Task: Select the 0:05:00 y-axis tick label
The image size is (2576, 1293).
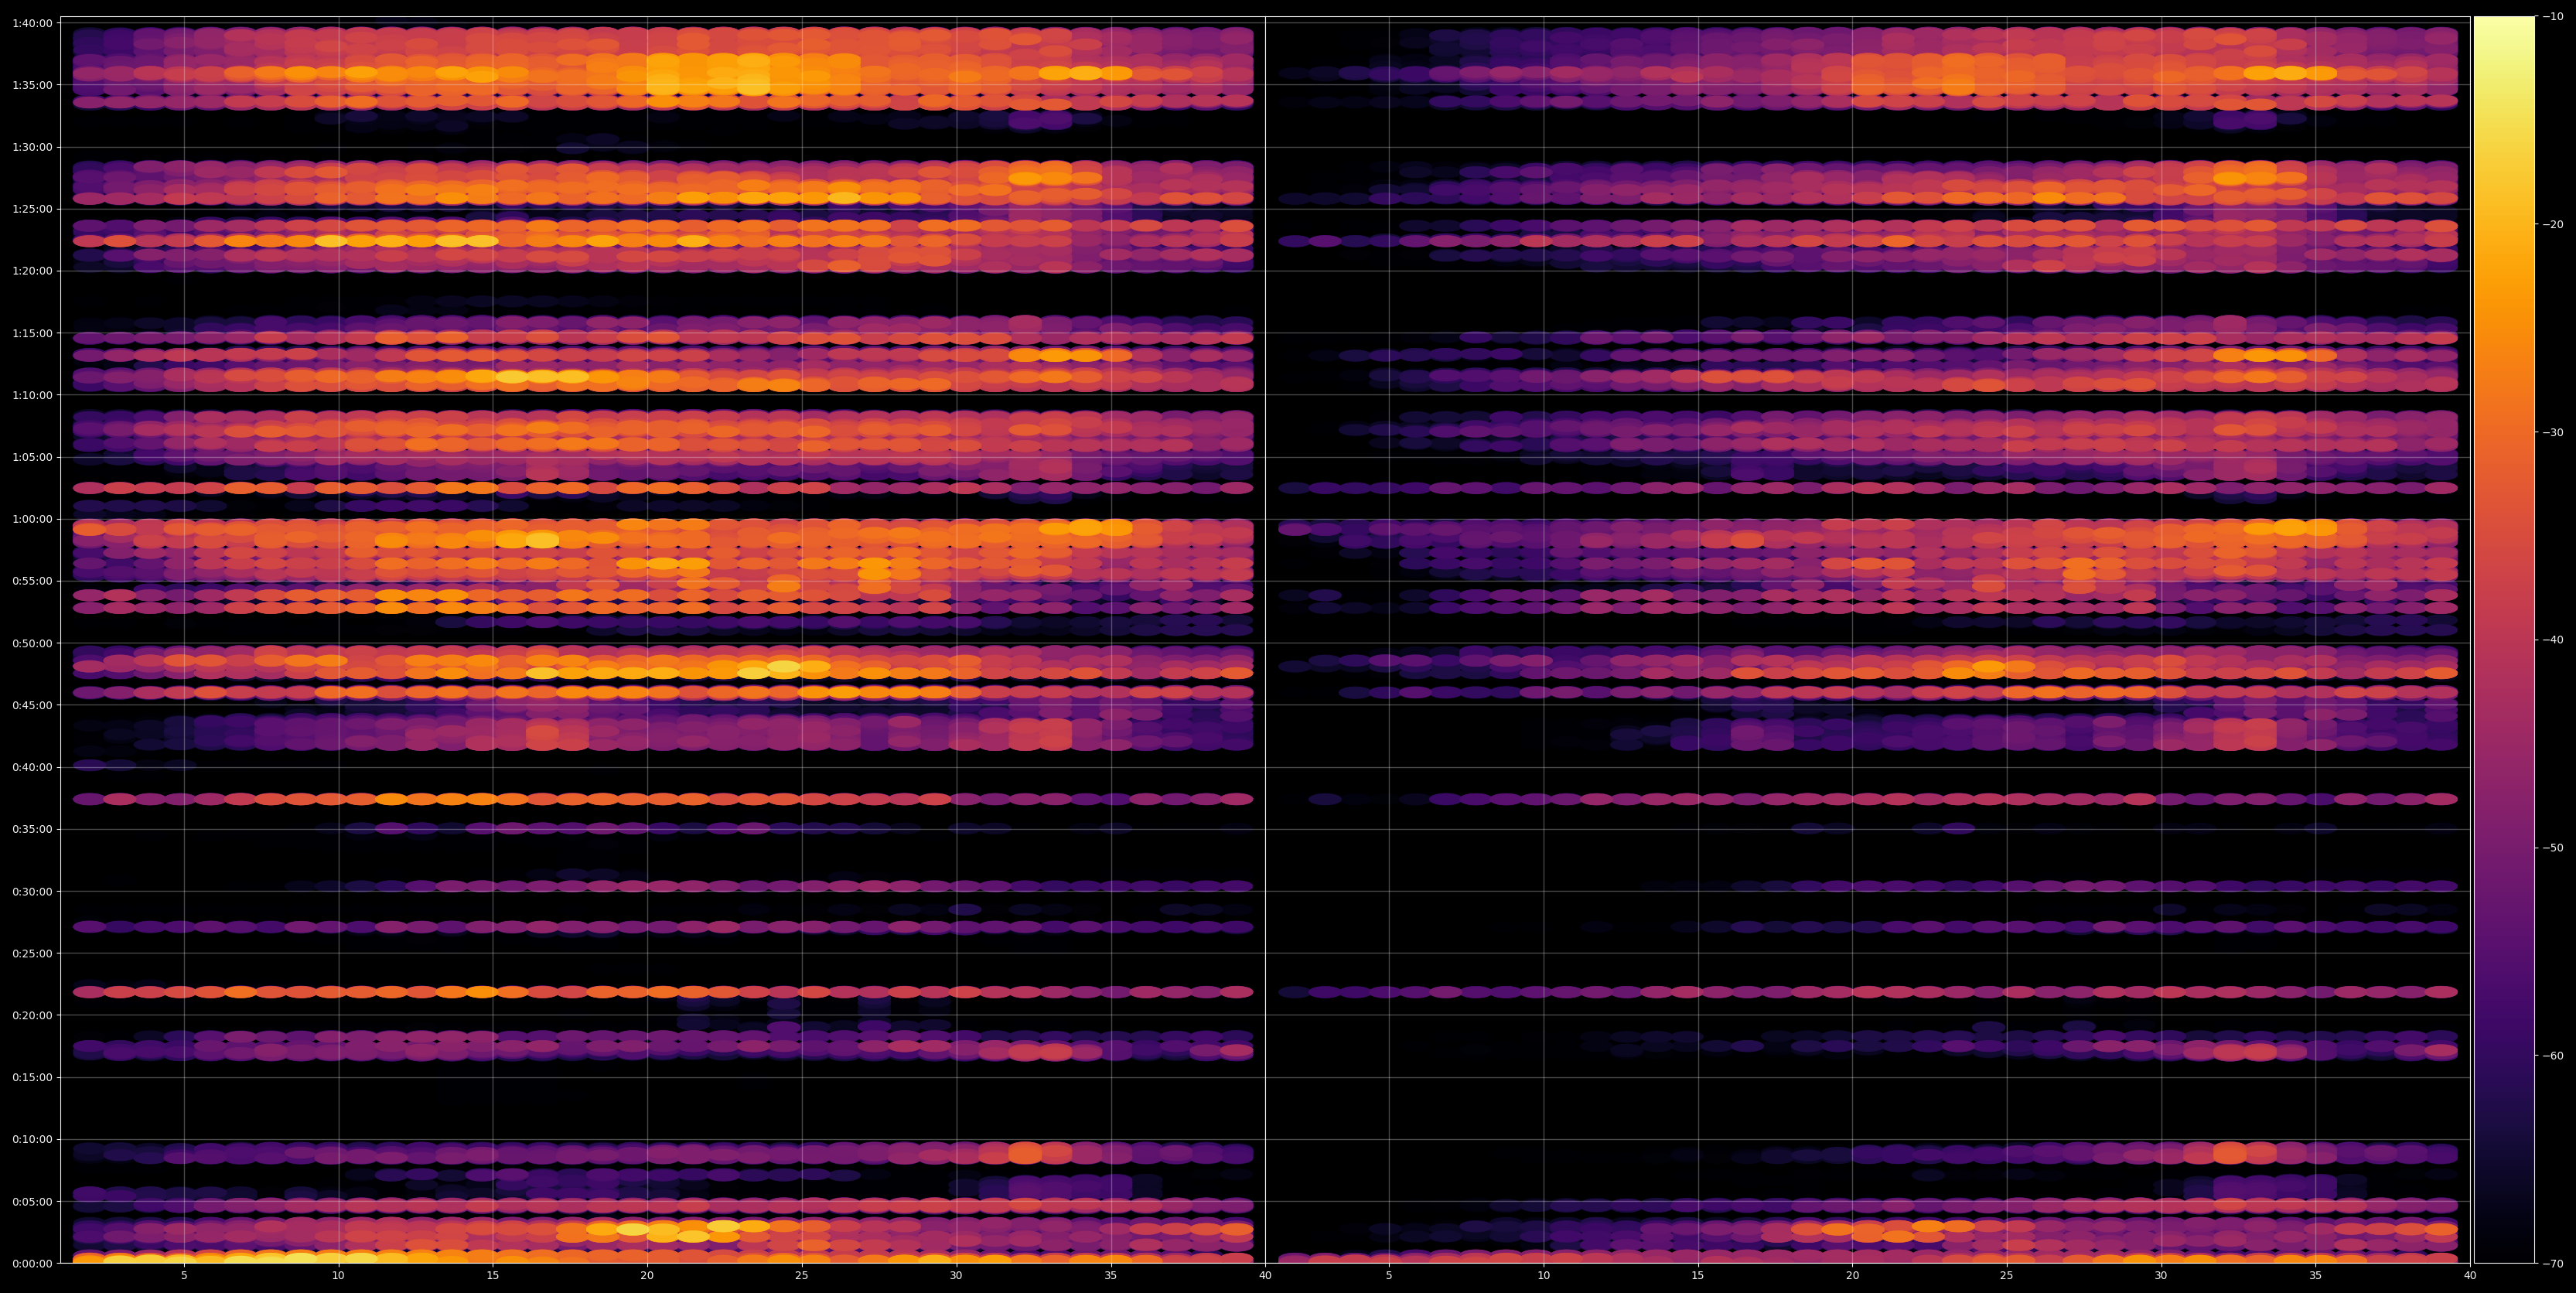Action: pyautogui.click(x=32, y=1201)
